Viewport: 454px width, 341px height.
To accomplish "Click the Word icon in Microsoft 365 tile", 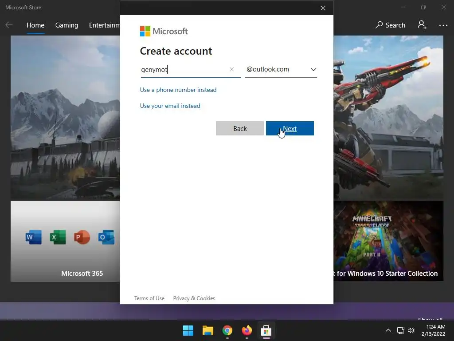I will (x=34, y=237).
